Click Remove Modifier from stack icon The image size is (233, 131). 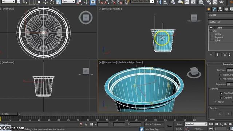click(x=229, y=55)
